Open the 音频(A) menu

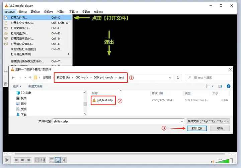tap(35, 12)
